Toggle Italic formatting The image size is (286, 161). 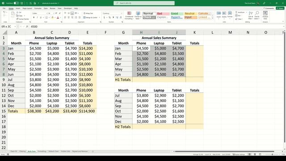[37, 17]
